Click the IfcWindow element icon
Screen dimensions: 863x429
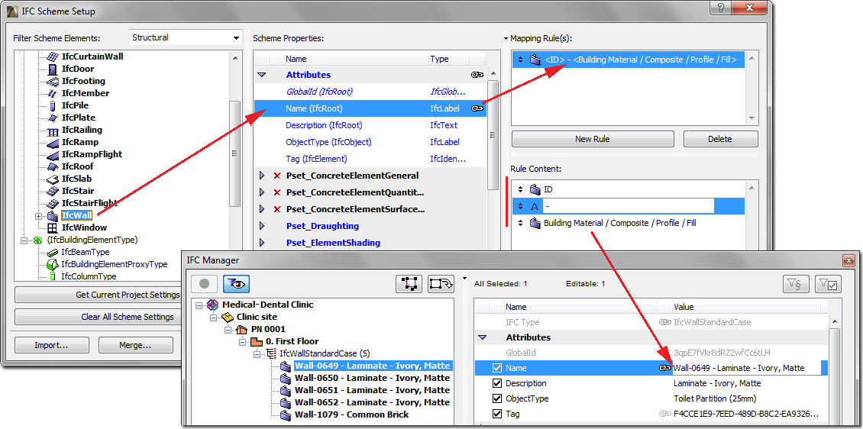[52, 227]
